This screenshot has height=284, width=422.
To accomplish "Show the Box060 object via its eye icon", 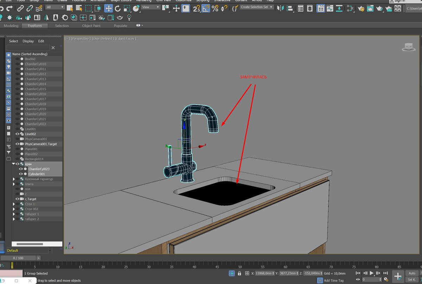I will pyautogui.click(x=17, y=59).
